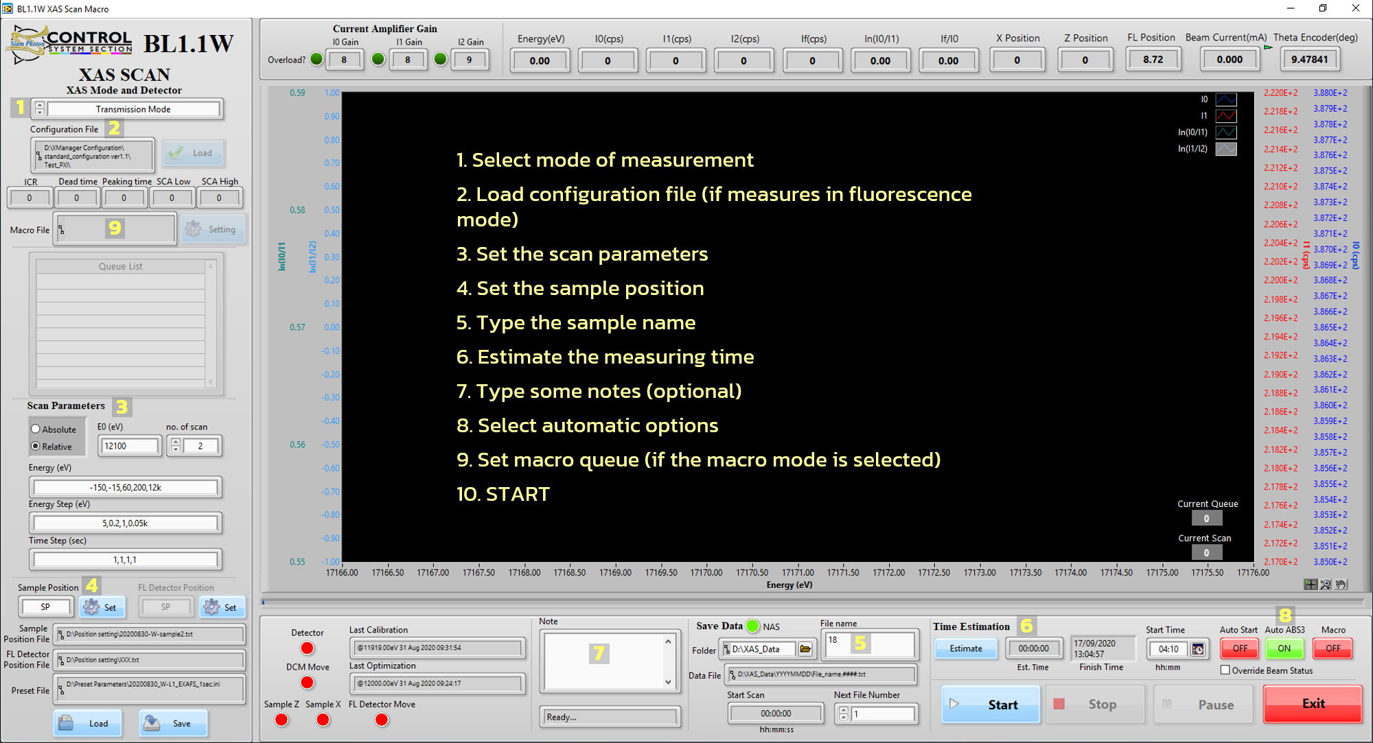Viewport: 1373px width, 743px height.
Task: Open the Macro File Setting gear button
Action: [212, 229]
